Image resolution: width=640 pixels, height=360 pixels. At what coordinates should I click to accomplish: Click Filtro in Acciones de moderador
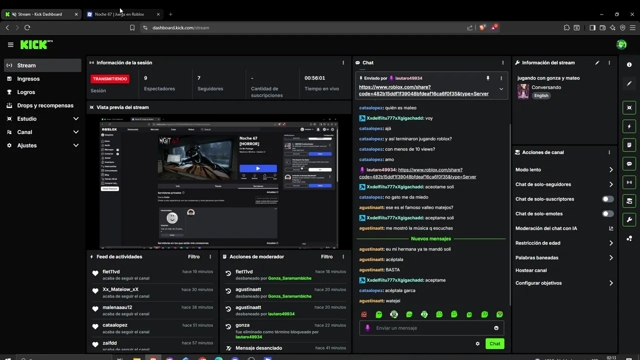[x=327, y=256]
